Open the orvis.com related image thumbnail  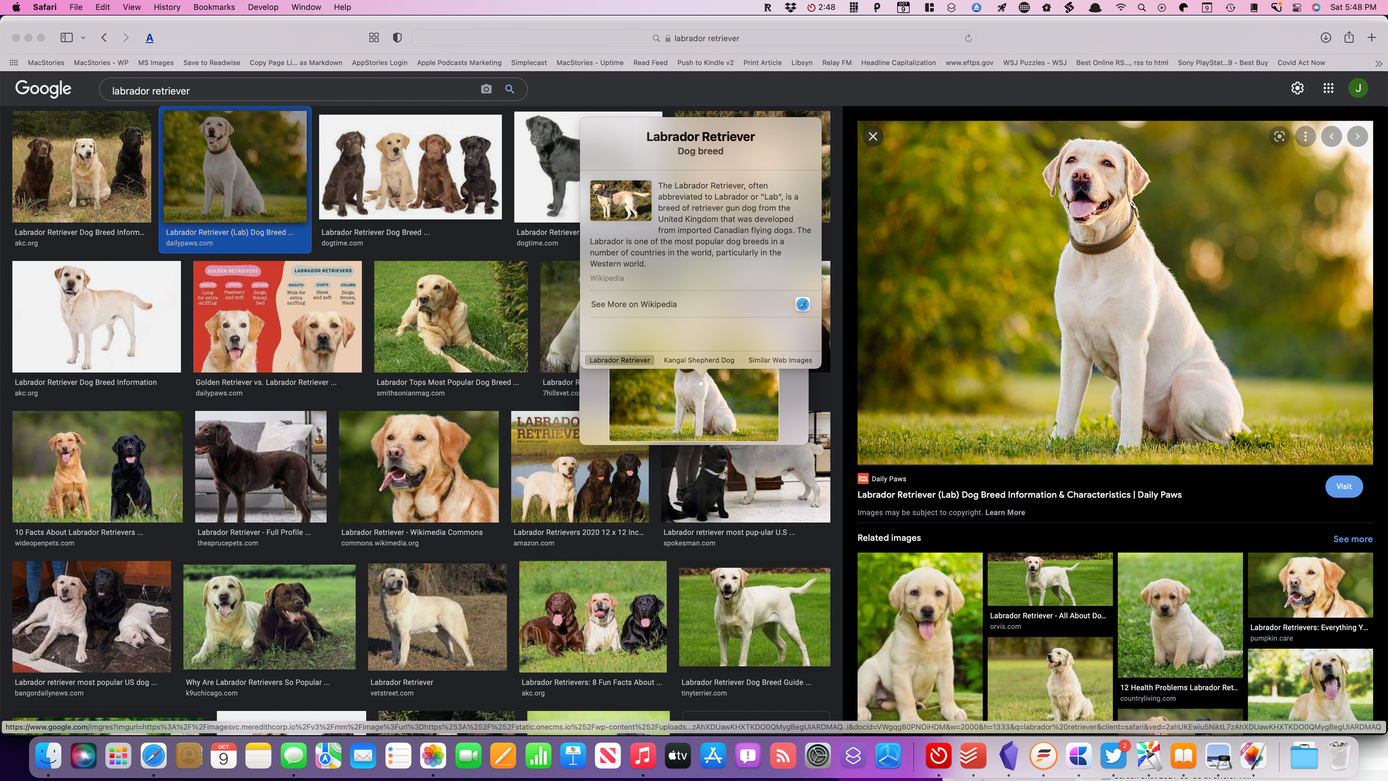(1050, 580)
